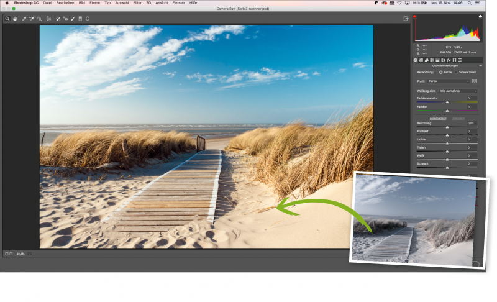The height and width of the screenshot is (302, 497).
Task: Click the Tiefen slider handle
Action: click(447, 152)
